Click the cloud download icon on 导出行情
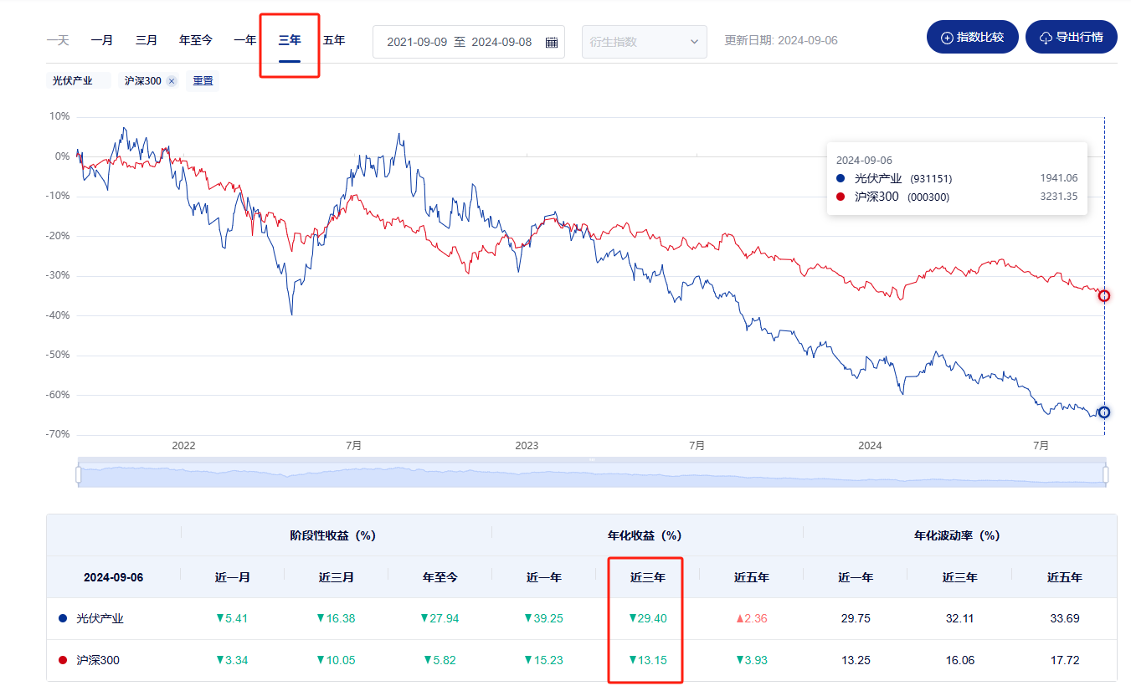The width and height of the screenshot is (1131, 691). click(1047, 37)
